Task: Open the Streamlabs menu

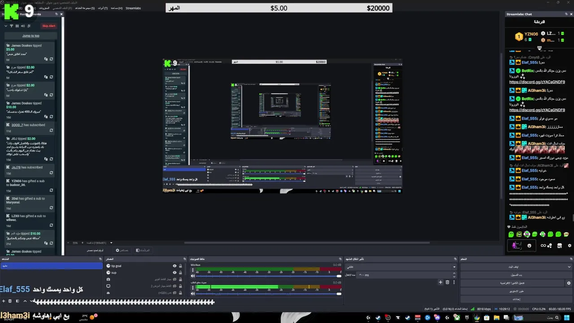Action: [x=133, y=8]
